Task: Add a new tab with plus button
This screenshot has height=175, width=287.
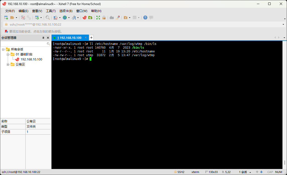Action: click(x=91, y=38)
